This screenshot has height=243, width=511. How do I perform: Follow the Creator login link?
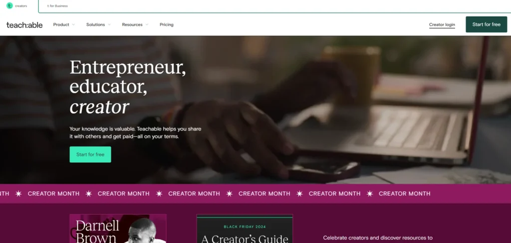pos(442,25)
